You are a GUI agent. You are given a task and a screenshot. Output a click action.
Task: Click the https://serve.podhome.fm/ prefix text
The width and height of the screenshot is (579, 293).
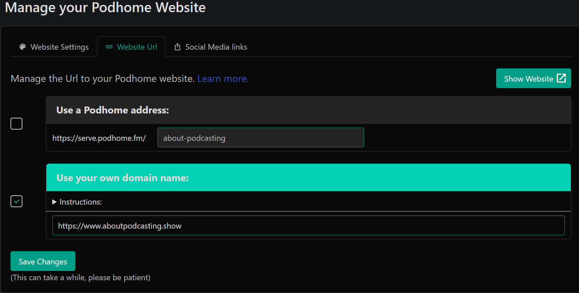click(x=99, y=138)
